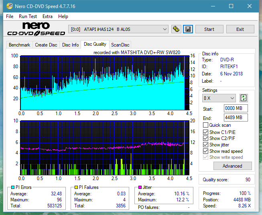
Task: Click the PI errors upper graph
Action: click(105, 83)
